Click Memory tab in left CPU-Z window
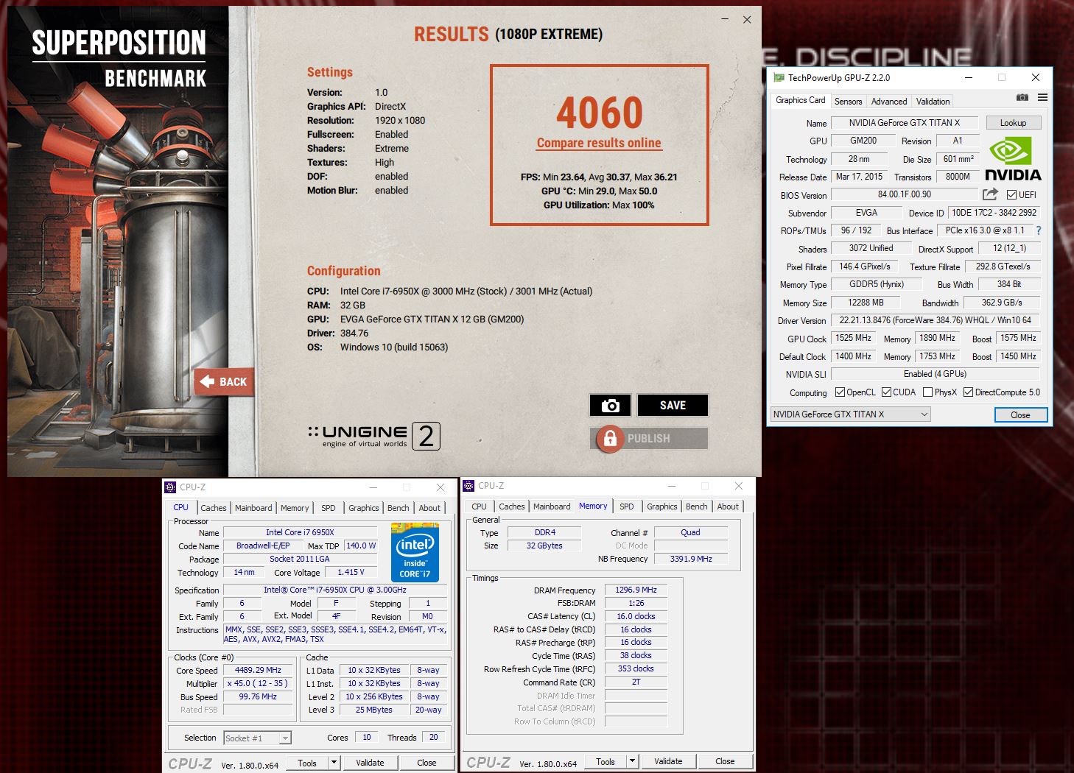Image resolution: width=1074 pixels, height=773 pixels. 295,508
